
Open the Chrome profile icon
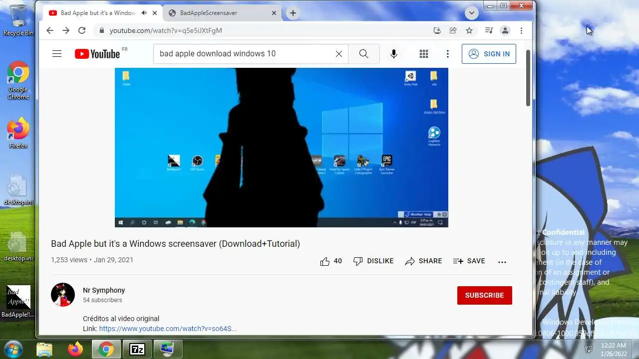[505, 30]
